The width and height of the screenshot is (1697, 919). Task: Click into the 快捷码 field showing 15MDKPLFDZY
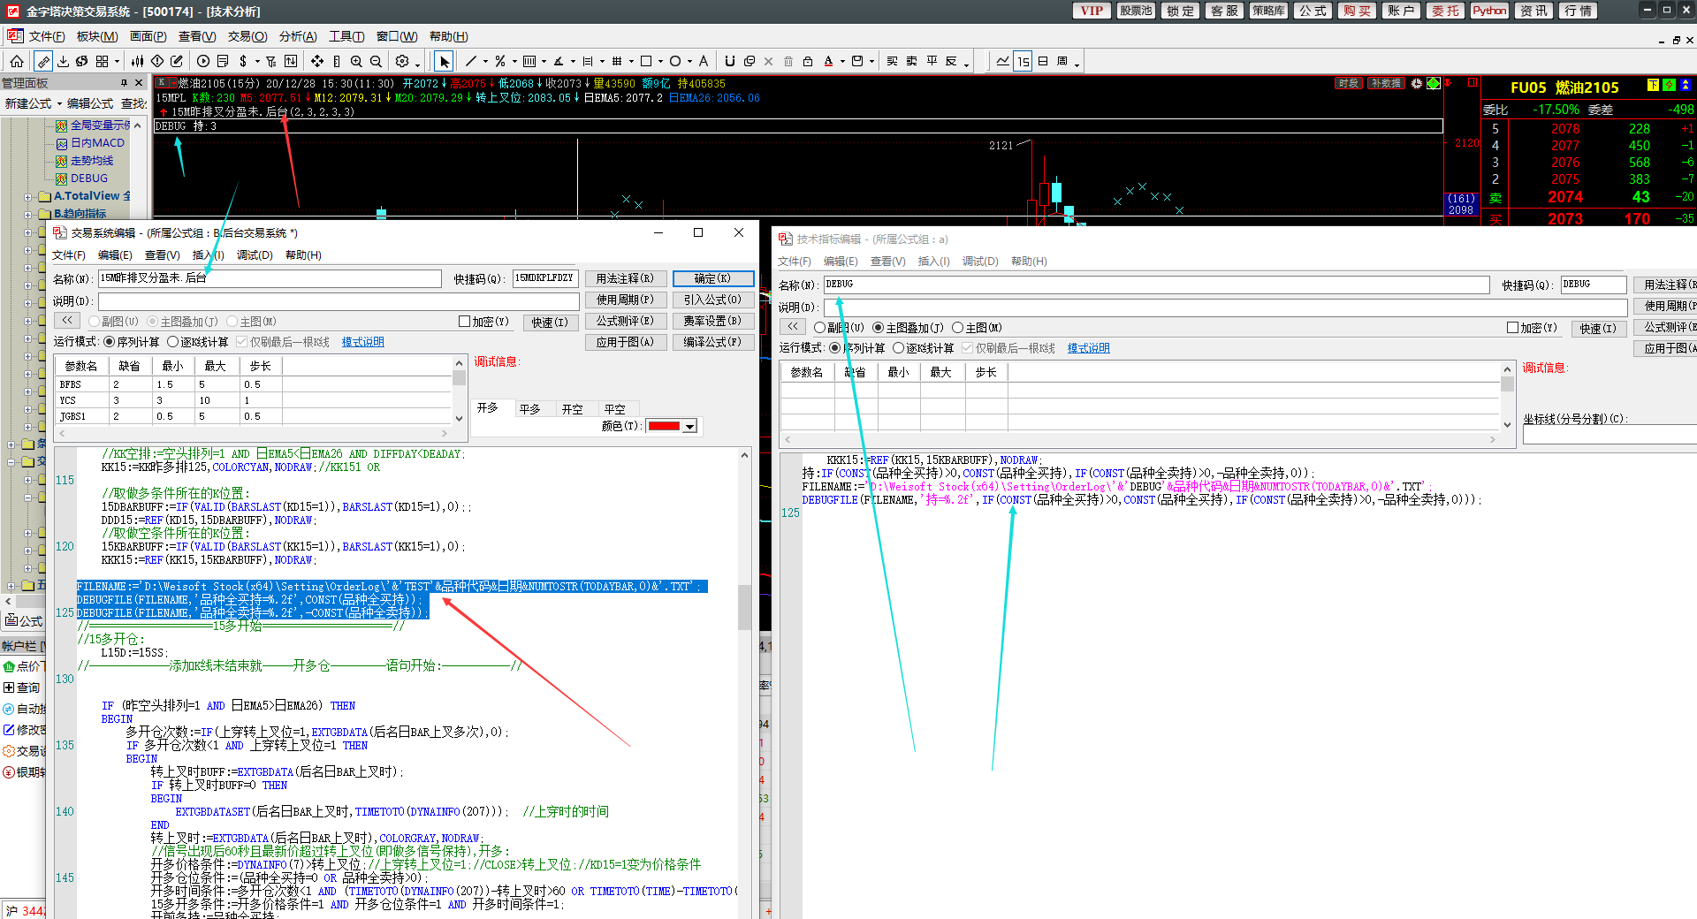click(x=545, y=278)
